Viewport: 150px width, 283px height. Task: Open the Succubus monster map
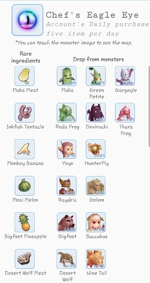[96, 222]
